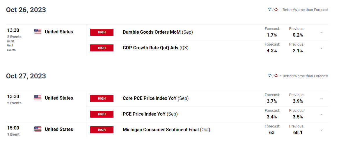This screenshot has width=341, height=151.
Task: Expand PCE Price Index YoY row chevron
Action: pos(322,114)
